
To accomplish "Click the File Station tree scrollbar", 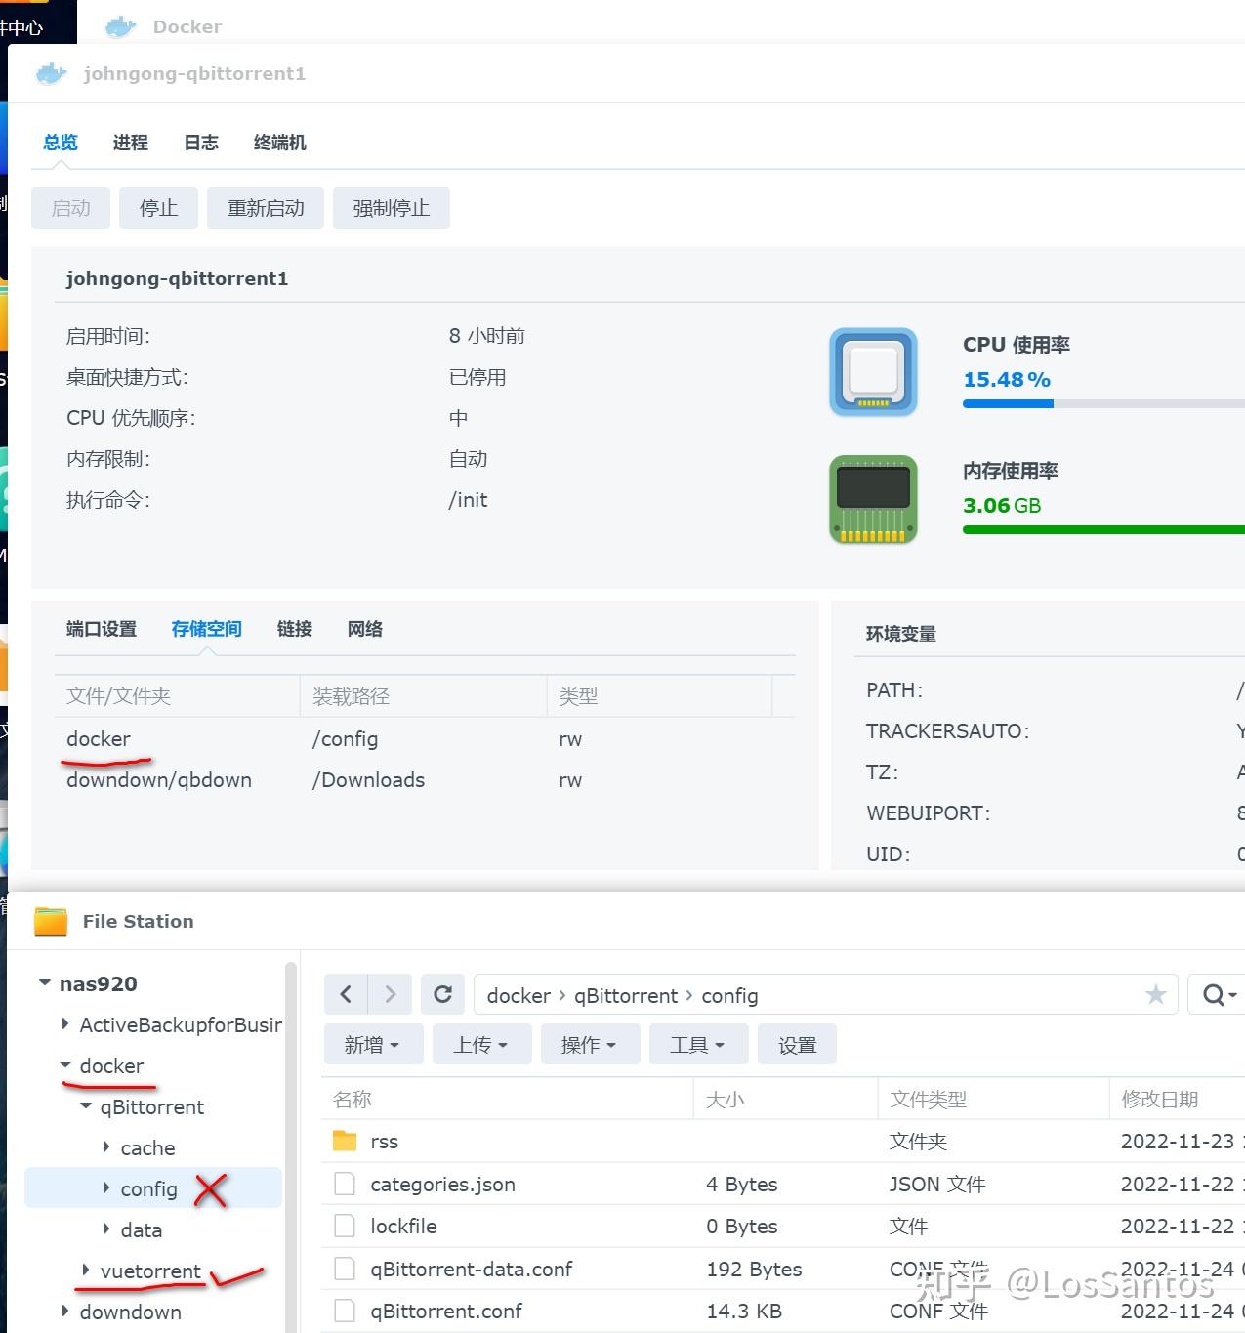I will [x=290, y=1147].
